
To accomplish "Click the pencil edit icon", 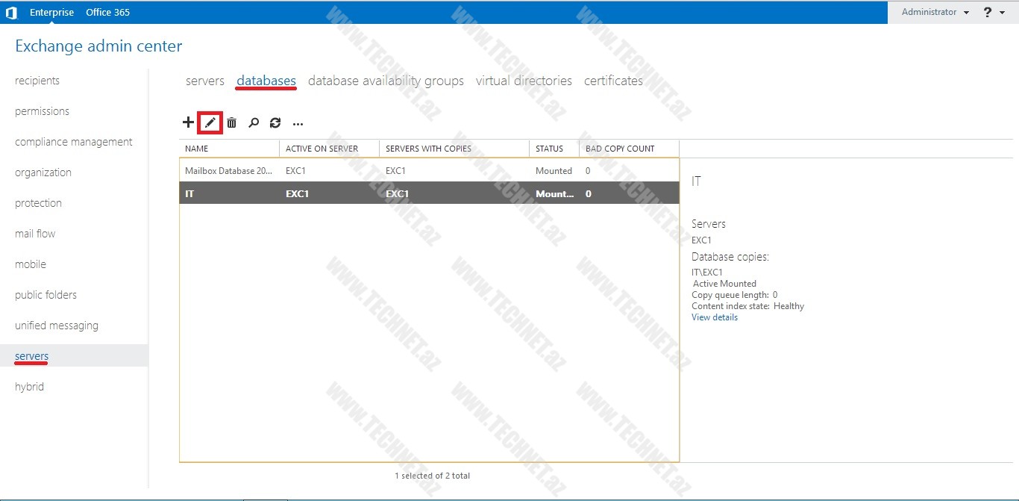I will tap(210, 122).
